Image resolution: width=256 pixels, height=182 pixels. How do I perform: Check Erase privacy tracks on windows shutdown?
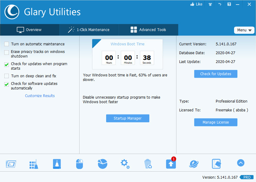pyautogui.click(x=6, y=53)
